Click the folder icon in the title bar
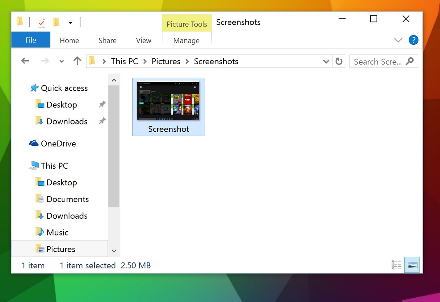This screenshot has height=302, width=440. point(20,22)
